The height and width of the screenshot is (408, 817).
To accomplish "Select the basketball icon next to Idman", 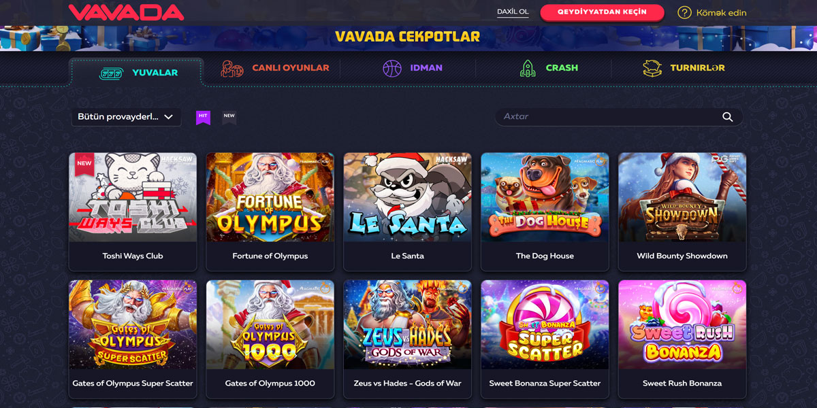I will (392, 68).
